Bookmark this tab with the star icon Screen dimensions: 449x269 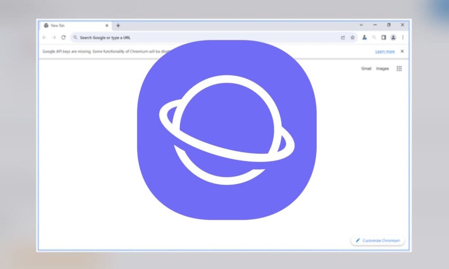(x=352, y=38)
